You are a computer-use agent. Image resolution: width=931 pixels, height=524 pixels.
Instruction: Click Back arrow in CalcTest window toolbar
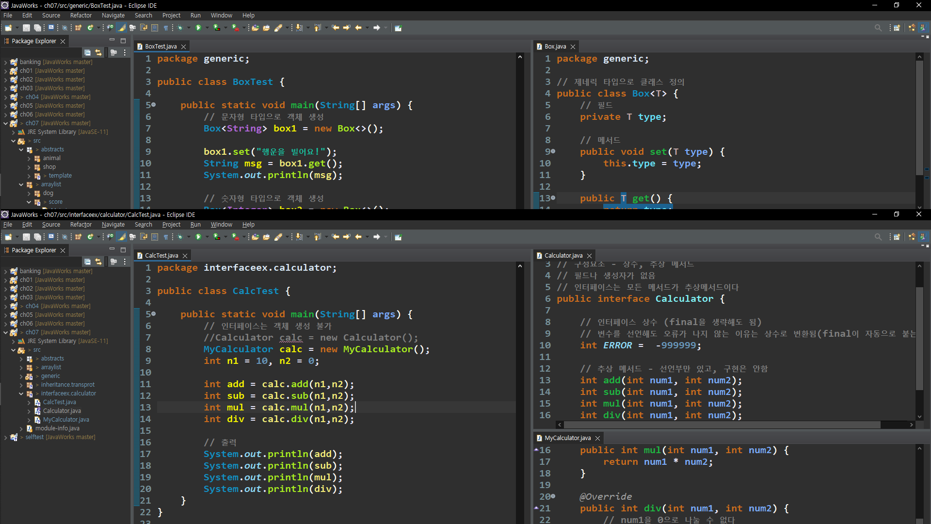click(358, 237)
